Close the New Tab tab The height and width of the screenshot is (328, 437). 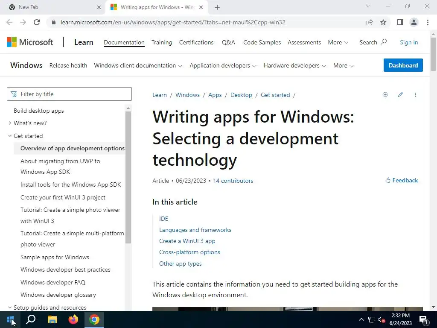coord(99,7)
